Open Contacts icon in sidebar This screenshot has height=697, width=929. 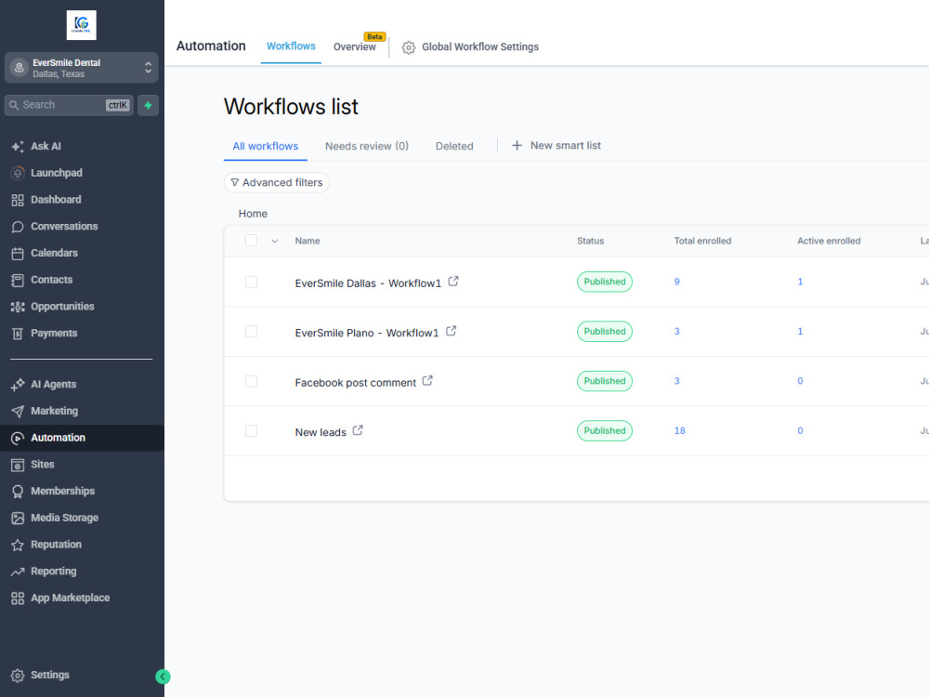coord(18,280)
